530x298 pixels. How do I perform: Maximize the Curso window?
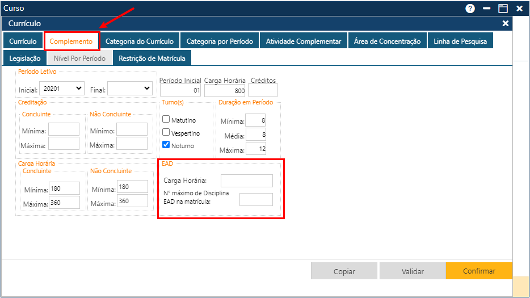click(503, 9)
